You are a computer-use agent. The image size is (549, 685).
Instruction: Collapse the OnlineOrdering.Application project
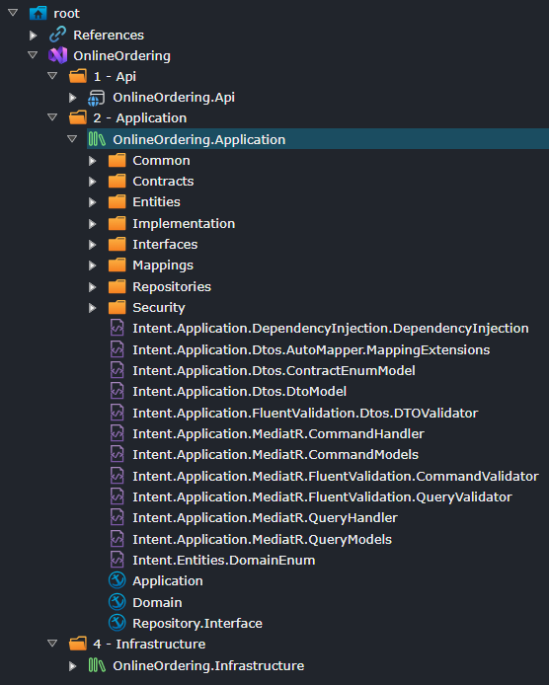[x=72, y=139]
